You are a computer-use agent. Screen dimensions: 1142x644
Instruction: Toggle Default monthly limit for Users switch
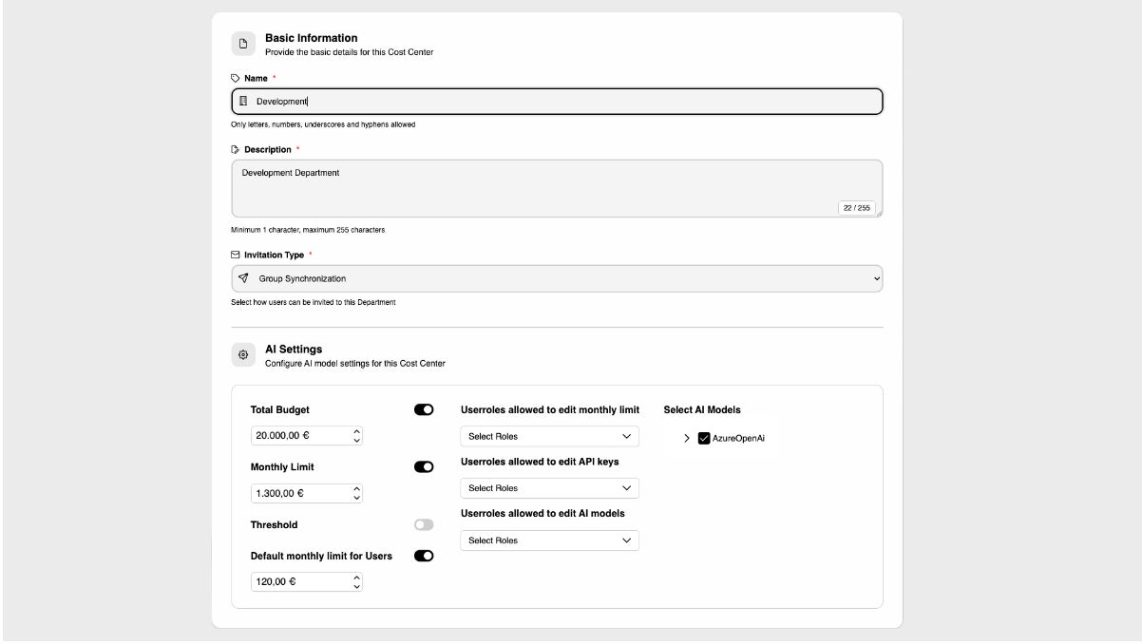424,556
